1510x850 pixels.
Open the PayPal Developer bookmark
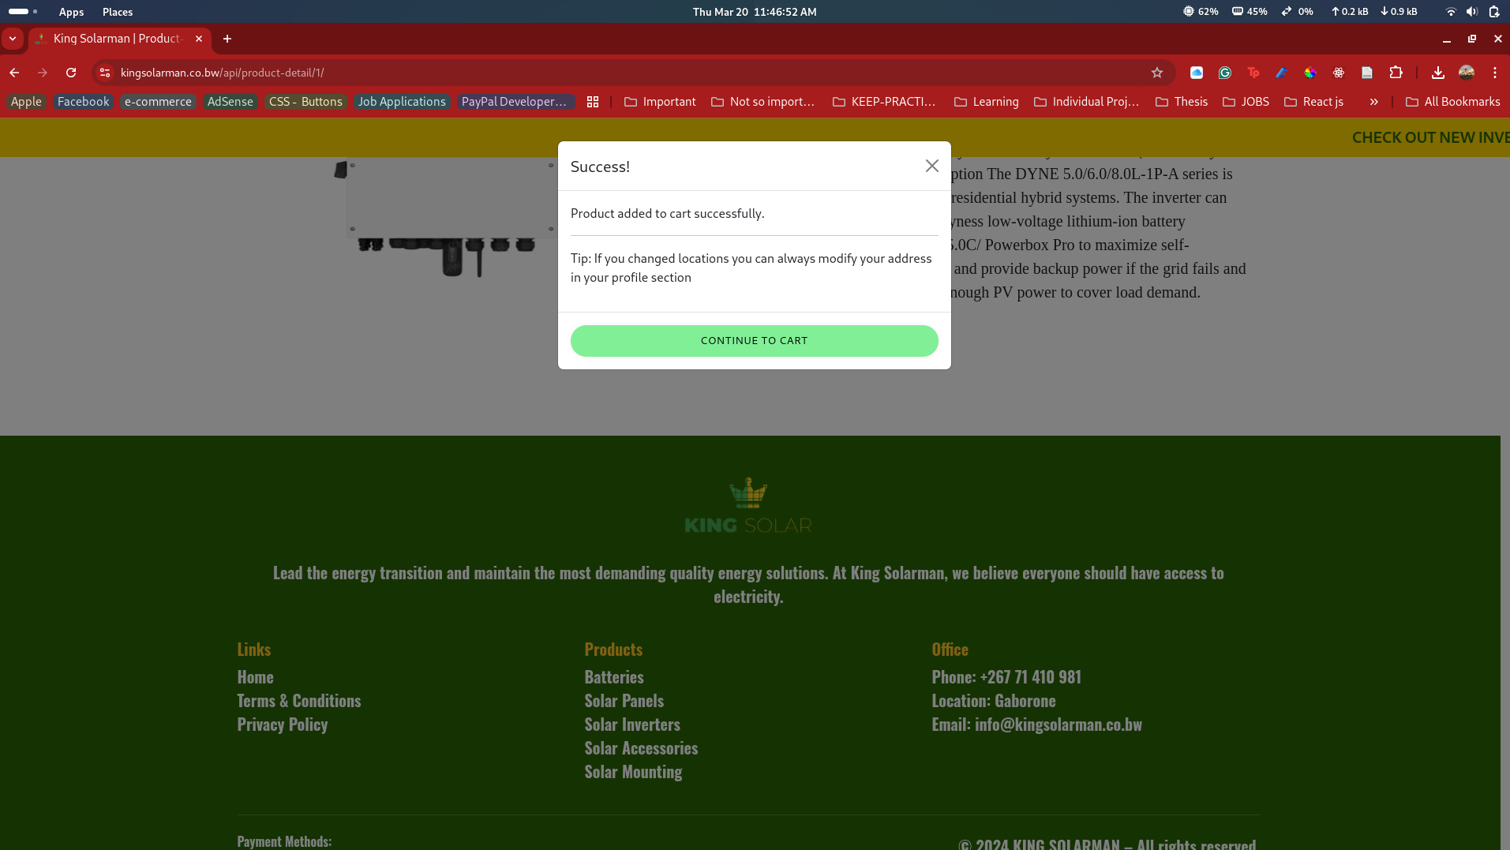pos(514,102)
